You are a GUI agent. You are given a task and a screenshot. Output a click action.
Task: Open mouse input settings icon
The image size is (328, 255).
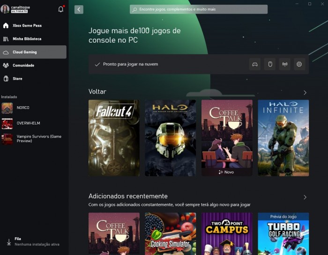(270, 64)
